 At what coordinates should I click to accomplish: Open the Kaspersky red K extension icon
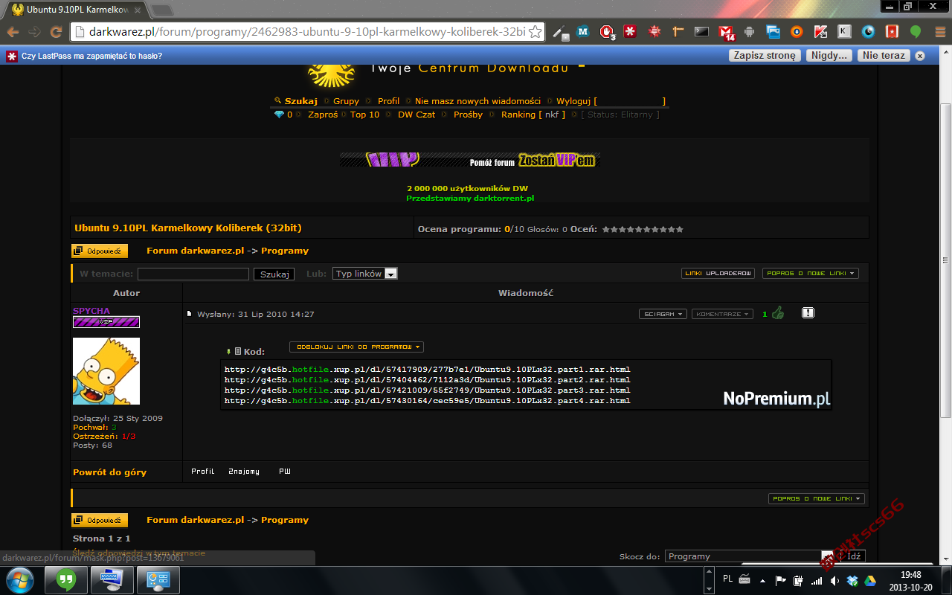click(x=820, y=32)
